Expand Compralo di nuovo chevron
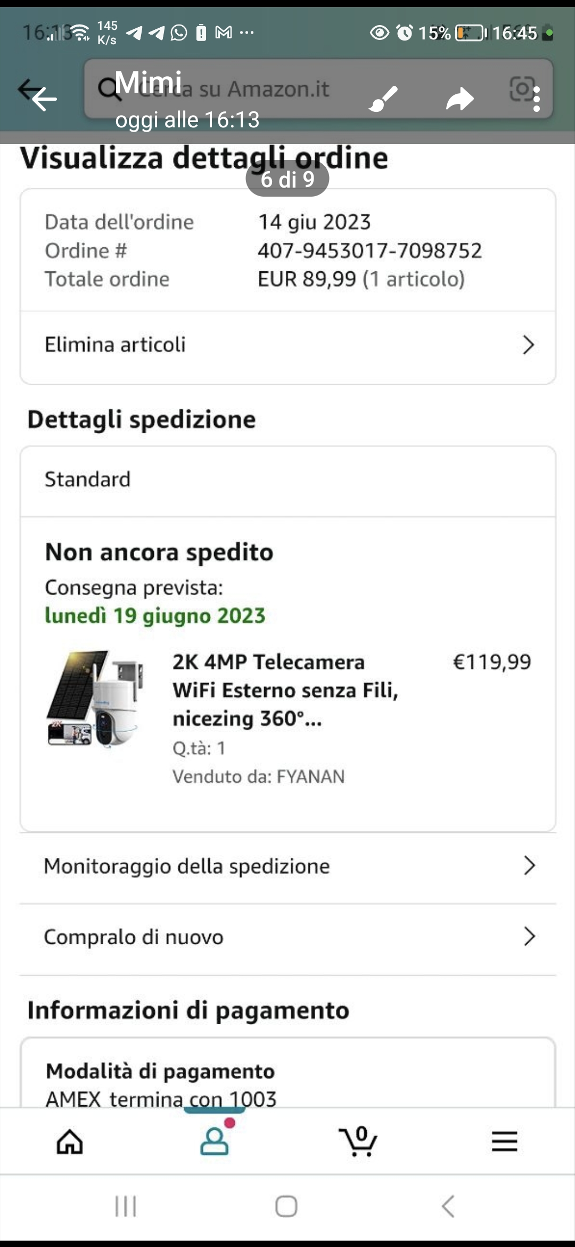This screenshot has height=1247, width=575. coord(529,936)
